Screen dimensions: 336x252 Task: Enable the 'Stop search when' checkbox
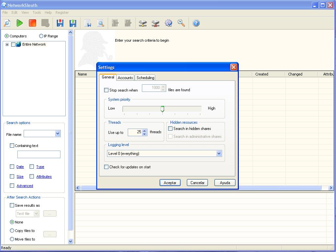[x=106, y=90]
